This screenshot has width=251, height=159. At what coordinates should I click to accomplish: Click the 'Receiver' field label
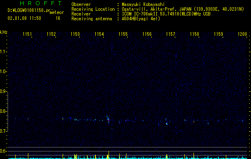coord(81,14)
